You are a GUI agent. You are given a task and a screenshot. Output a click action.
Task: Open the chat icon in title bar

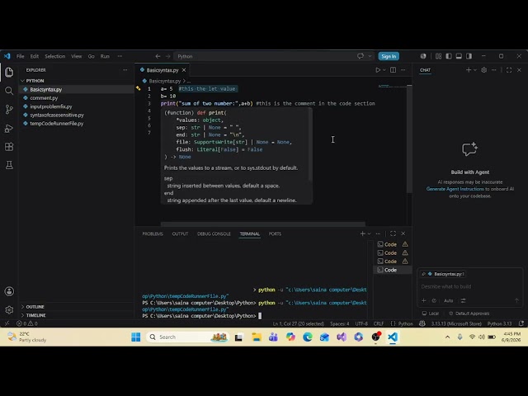click(361, 56)
